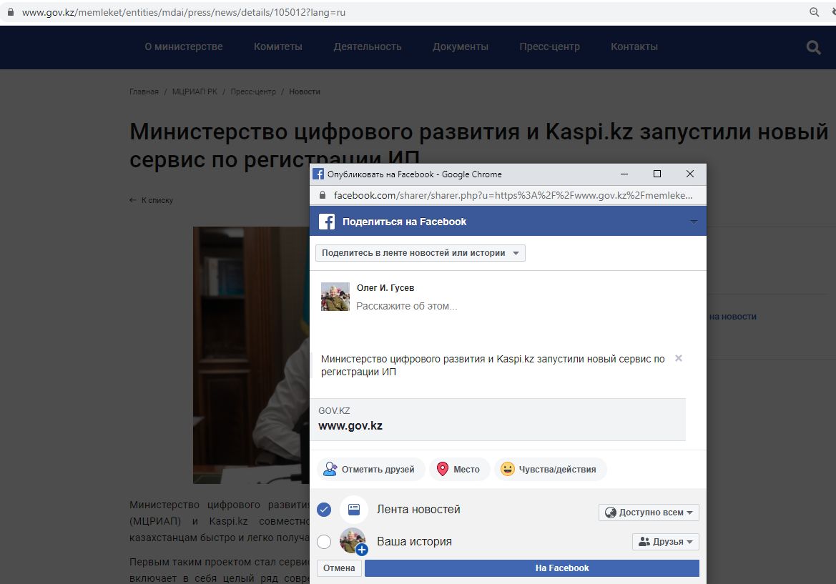
Task: Open О министерстве menu
Action: [183, 47]
